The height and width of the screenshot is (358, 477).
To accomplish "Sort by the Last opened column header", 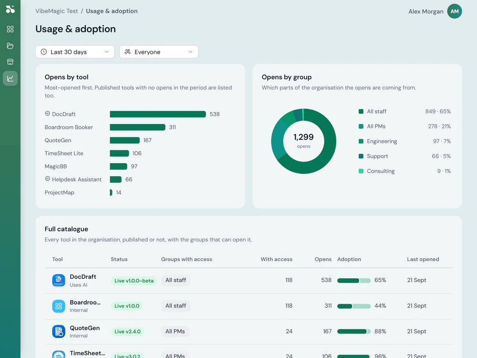I will 423,259.
